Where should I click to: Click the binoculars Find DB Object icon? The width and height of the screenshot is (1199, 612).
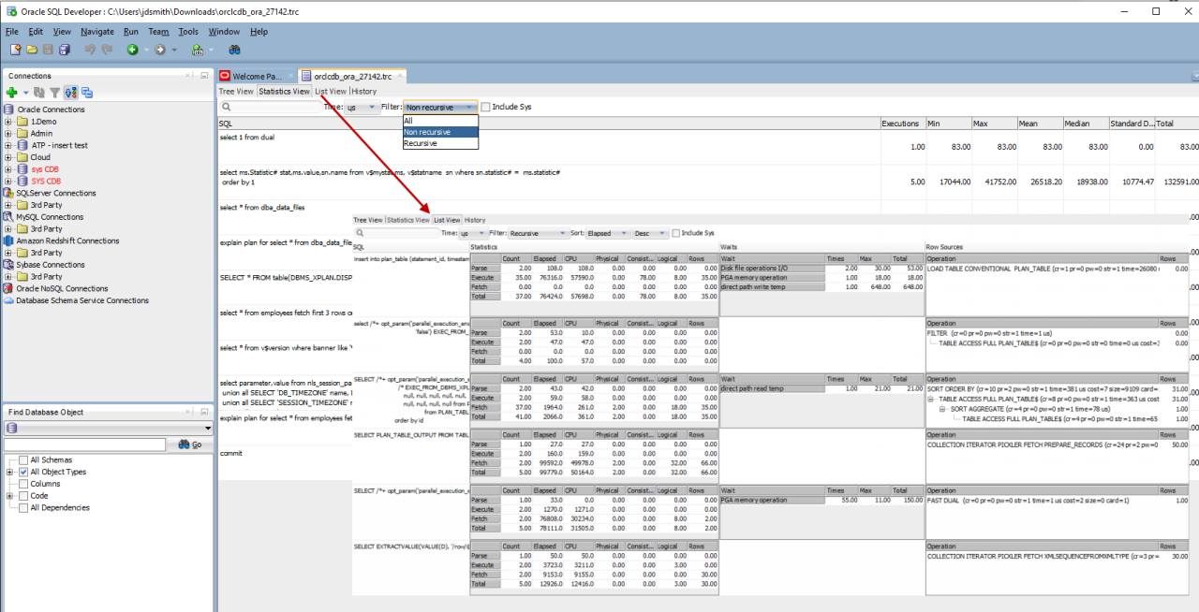[235, 50]
